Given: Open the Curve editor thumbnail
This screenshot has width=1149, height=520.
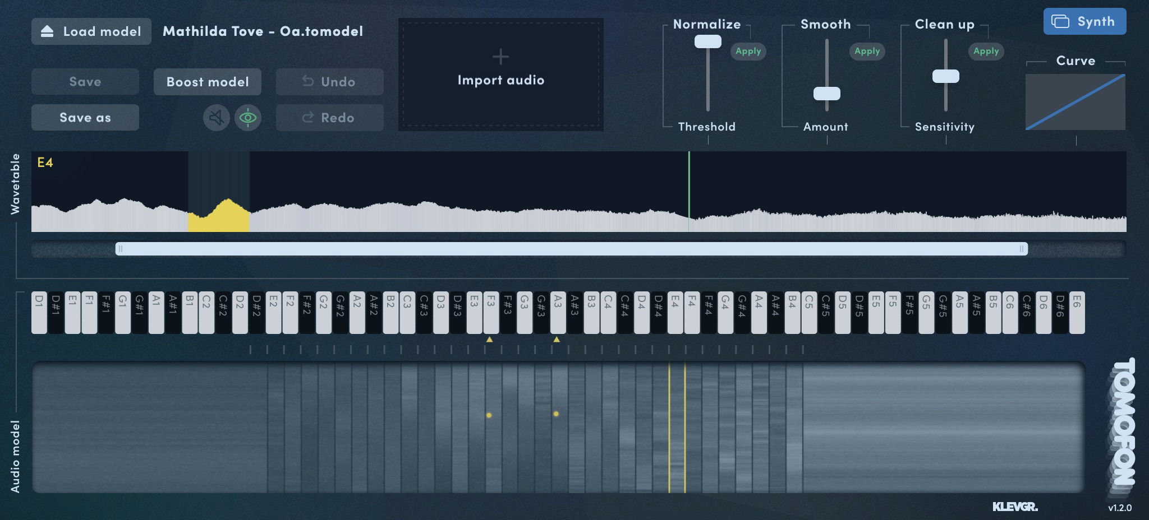Looking at the screenshot, I should click(x=1075, y=102).
